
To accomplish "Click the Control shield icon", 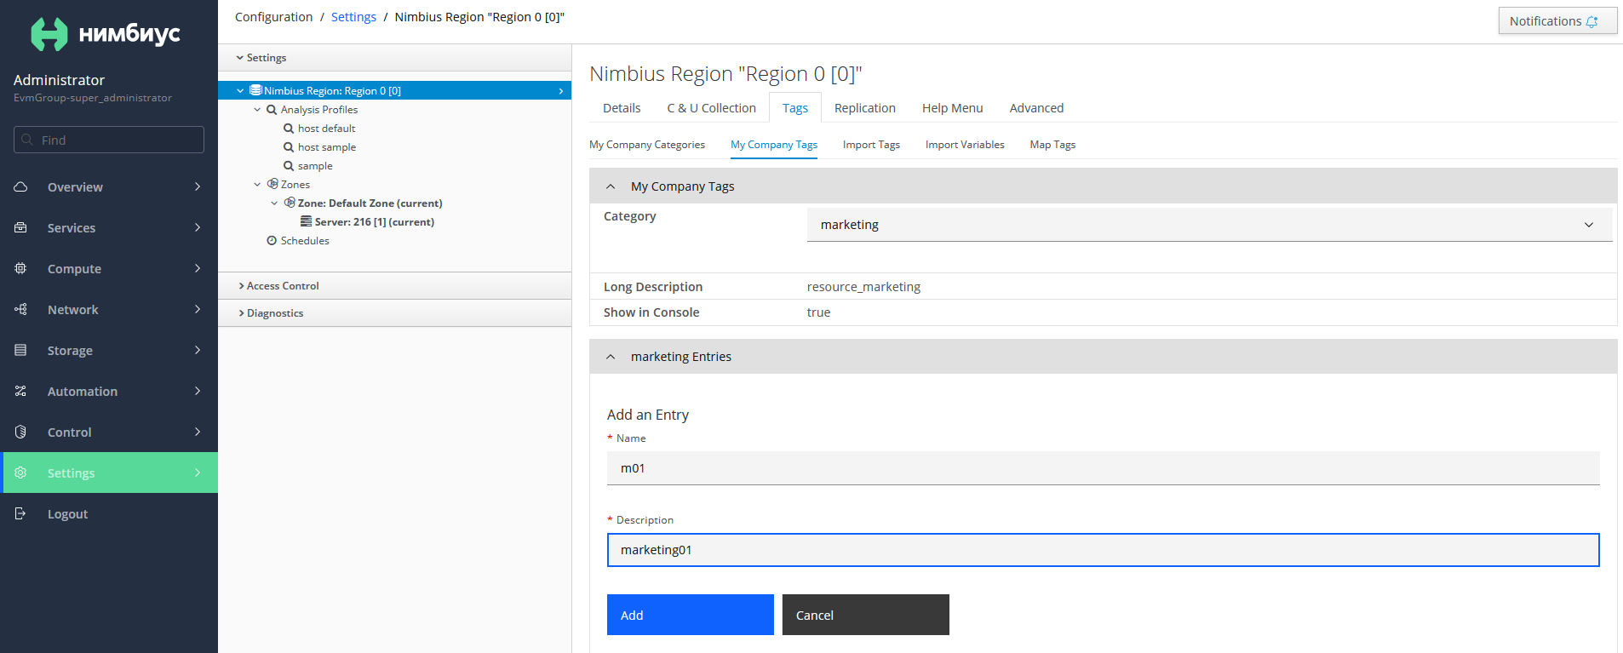I will pyautogui.click(x=20, y=432).
